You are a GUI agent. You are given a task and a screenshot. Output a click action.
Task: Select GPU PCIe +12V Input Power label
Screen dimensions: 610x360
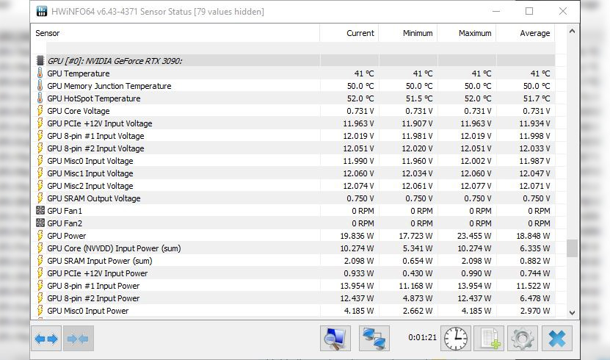click(97, 273)
